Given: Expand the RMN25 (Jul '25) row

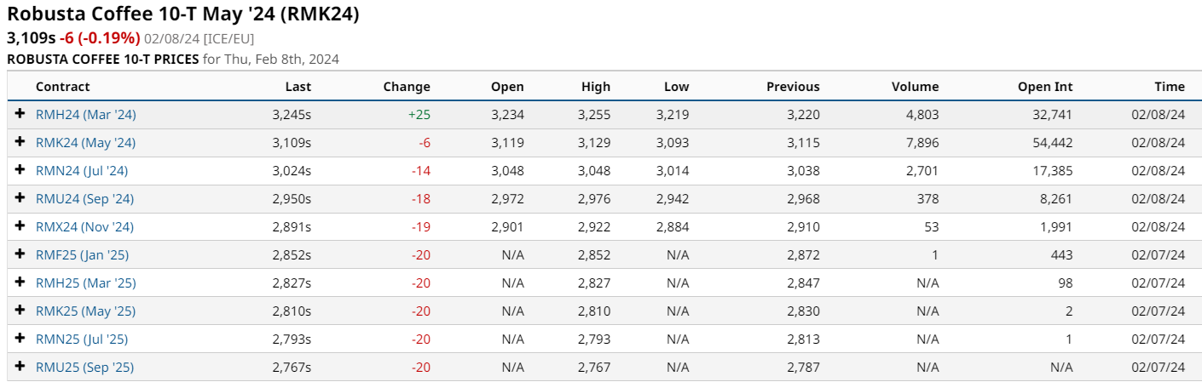Looking at the screenshot, I should click(x=20, y=339).
